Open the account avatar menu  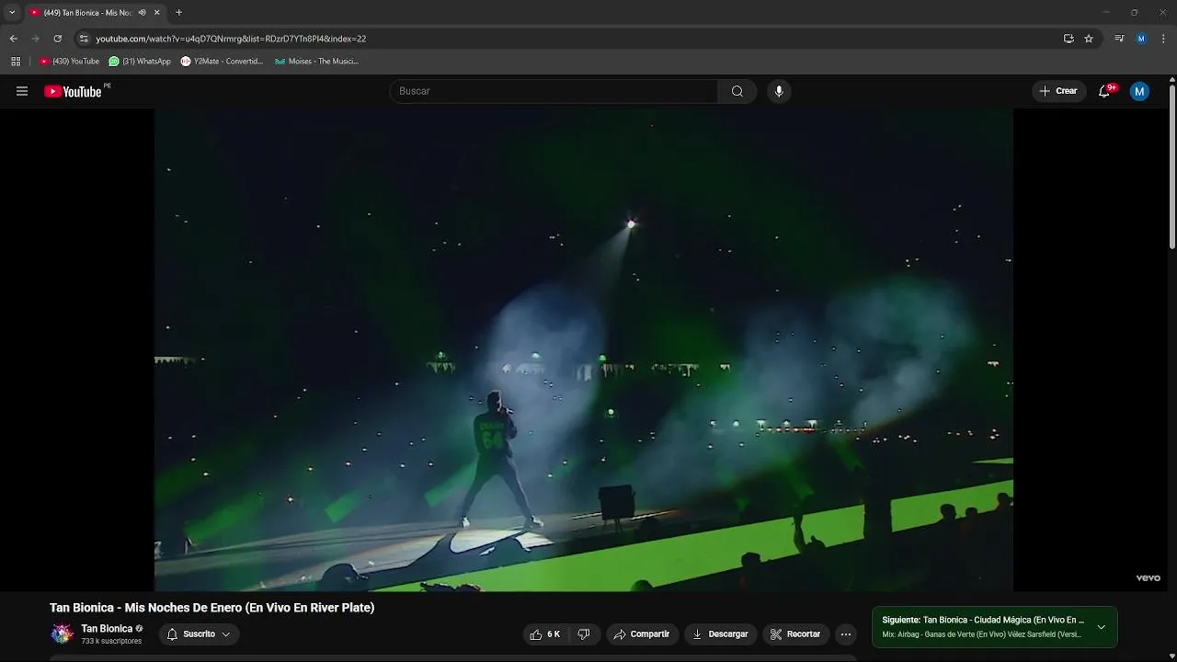coord(1139,91)
